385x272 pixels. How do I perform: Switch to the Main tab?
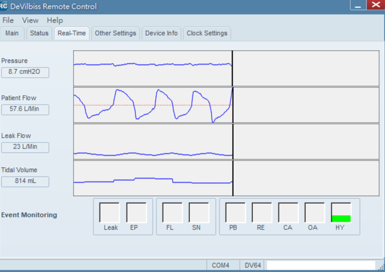click(x=12, y=33)
